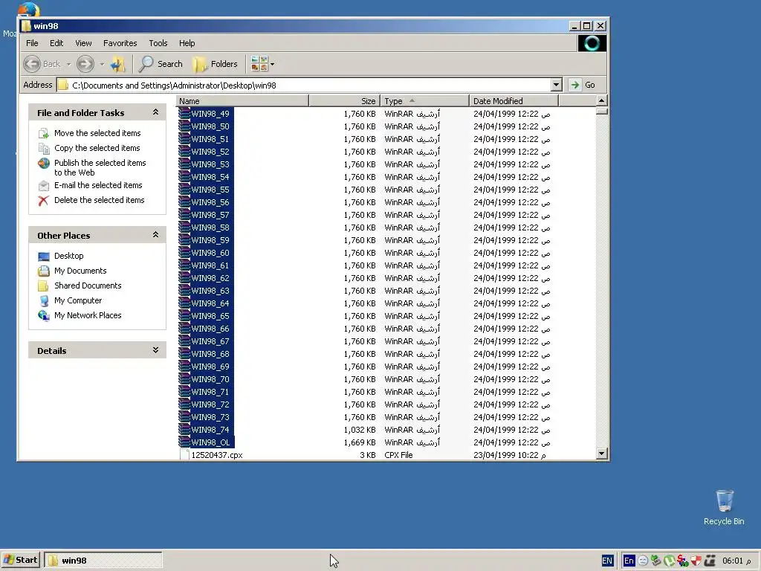Image resolution: width=761 pixels, height=571 pixels.
Task: Sort by the Date Modified column header
Action: [x=514, y=101]
